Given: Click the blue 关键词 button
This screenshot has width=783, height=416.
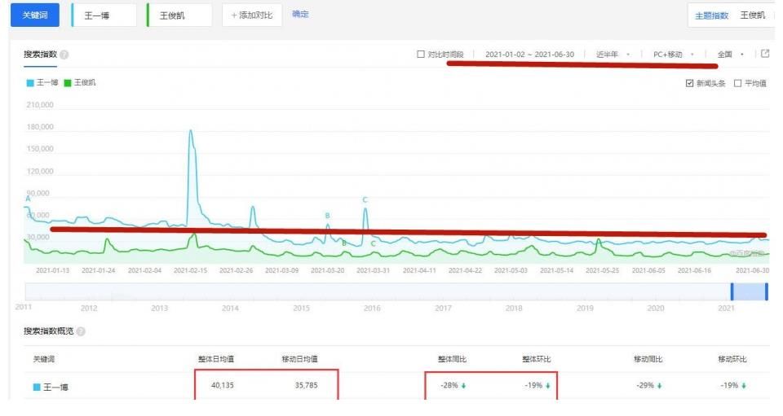Looking at the screenshot, I should point(35,15).
